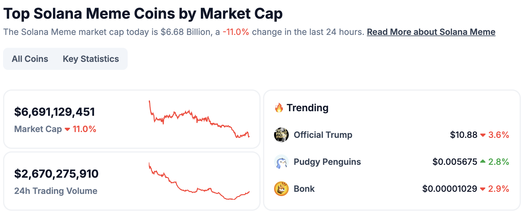Click the $6,691,129,451 market cap value
Image resolution: width=523 pixels, height=212 pixels.
pyautogui.click(x=55, y=112)
